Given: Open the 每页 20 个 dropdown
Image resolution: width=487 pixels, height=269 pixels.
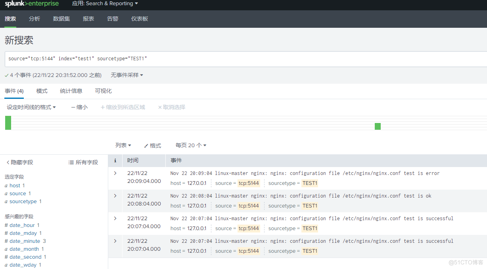Looking at the screenshot, I should (191, 145).
